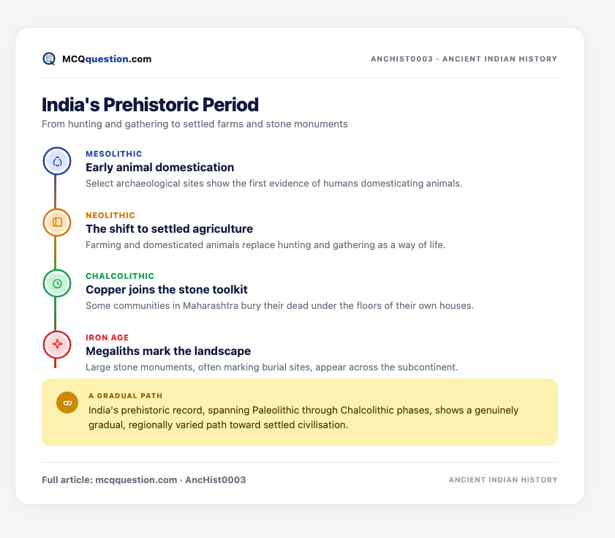Select the orange Neolithic timeline circle icon
This screenshot has width=615, height=538.
(57, 223)
